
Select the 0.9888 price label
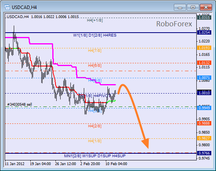pyautogui.click(x=204, y=123)
